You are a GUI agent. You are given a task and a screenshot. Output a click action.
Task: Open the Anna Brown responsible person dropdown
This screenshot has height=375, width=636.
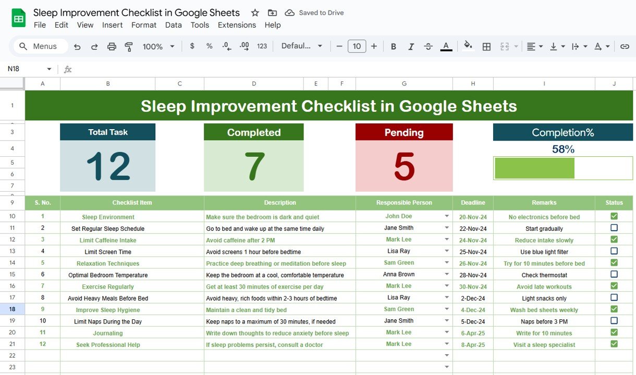click(x=447, y=274)
